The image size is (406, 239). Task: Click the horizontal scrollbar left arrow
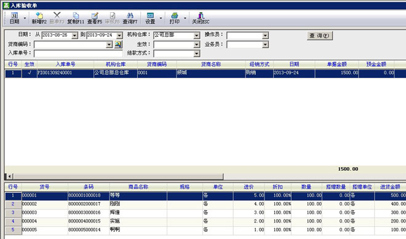[10, 177]
